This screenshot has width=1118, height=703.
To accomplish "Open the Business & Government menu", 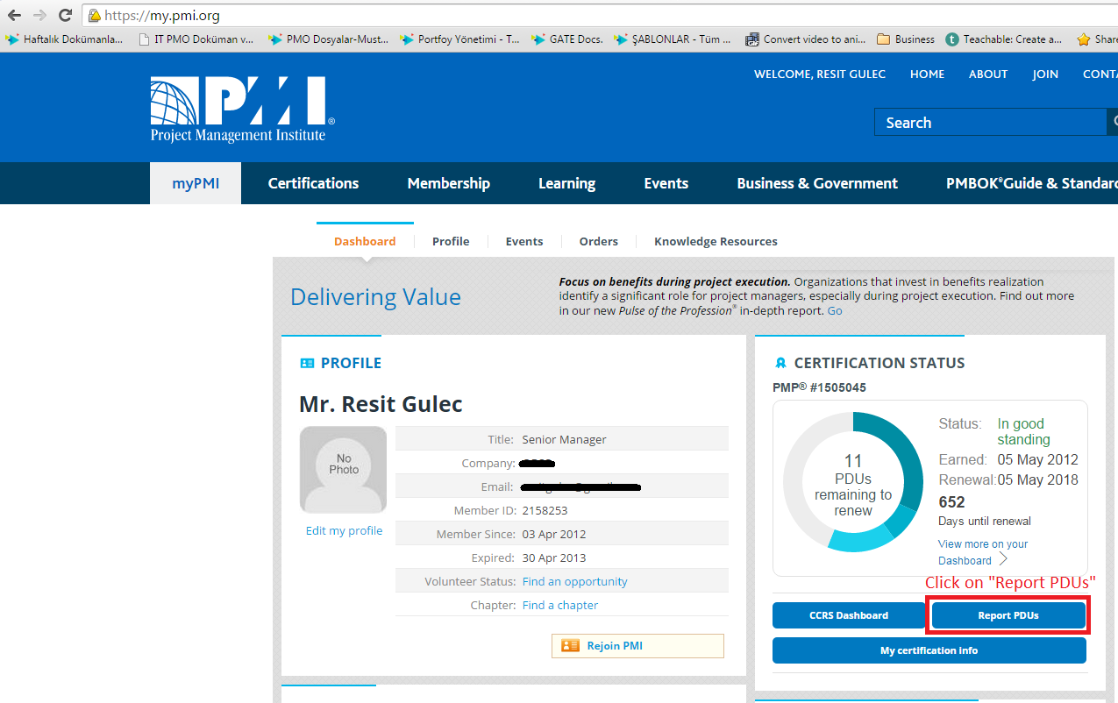I will point(817,183).
